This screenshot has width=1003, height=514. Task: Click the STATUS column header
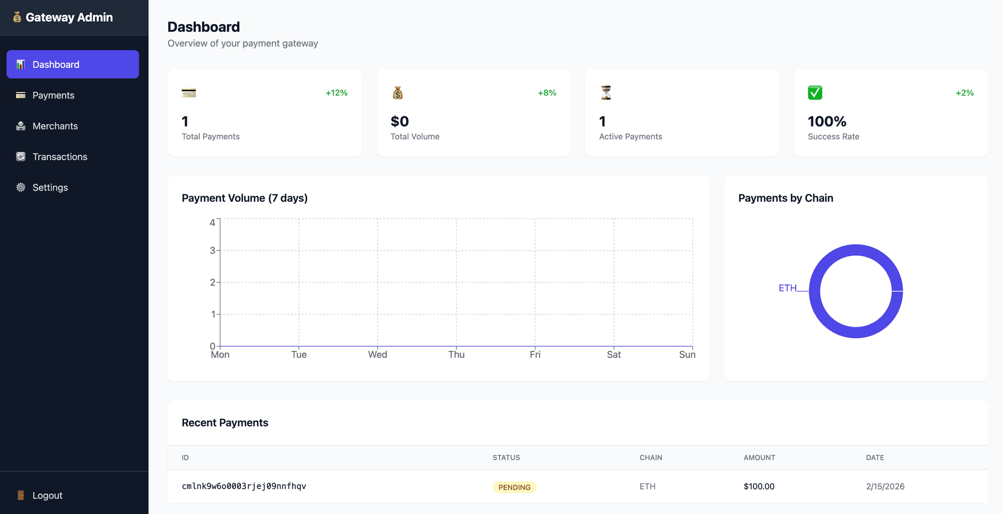click(506, 458)
